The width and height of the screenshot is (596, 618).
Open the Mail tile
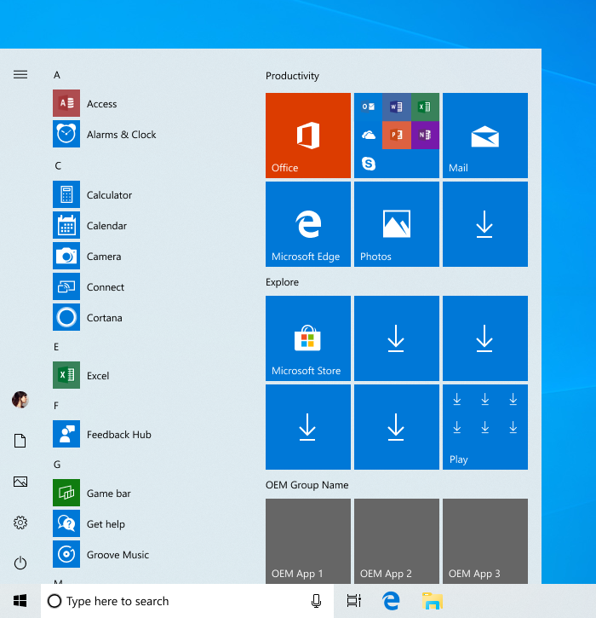(x=484, y=136)
